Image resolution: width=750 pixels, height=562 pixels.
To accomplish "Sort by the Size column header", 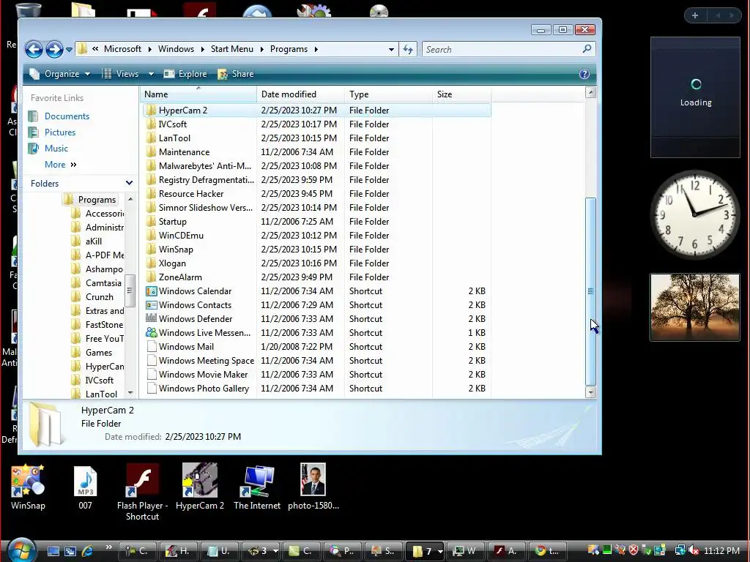I will (x=461, y=94).
